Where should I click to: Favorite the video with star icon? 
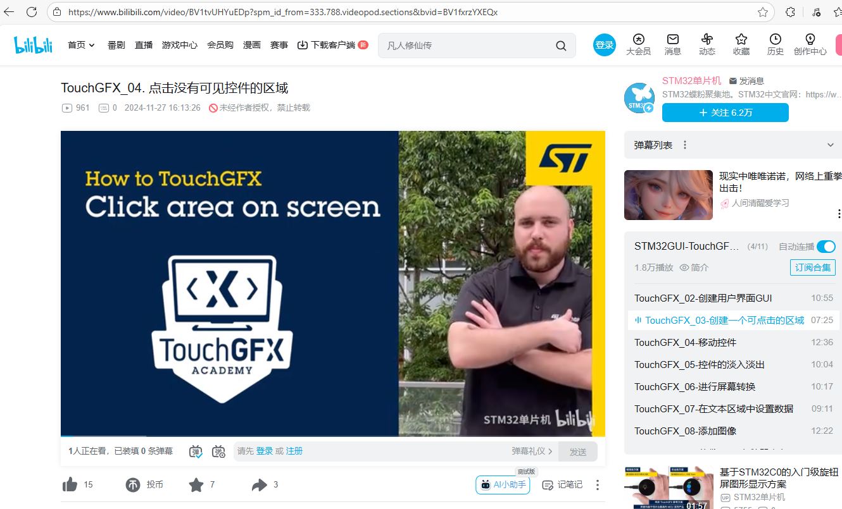point(196,485)
